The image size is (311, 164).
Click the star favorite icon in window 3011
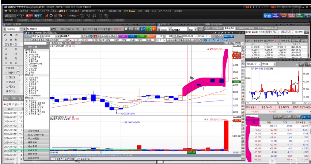24,29
